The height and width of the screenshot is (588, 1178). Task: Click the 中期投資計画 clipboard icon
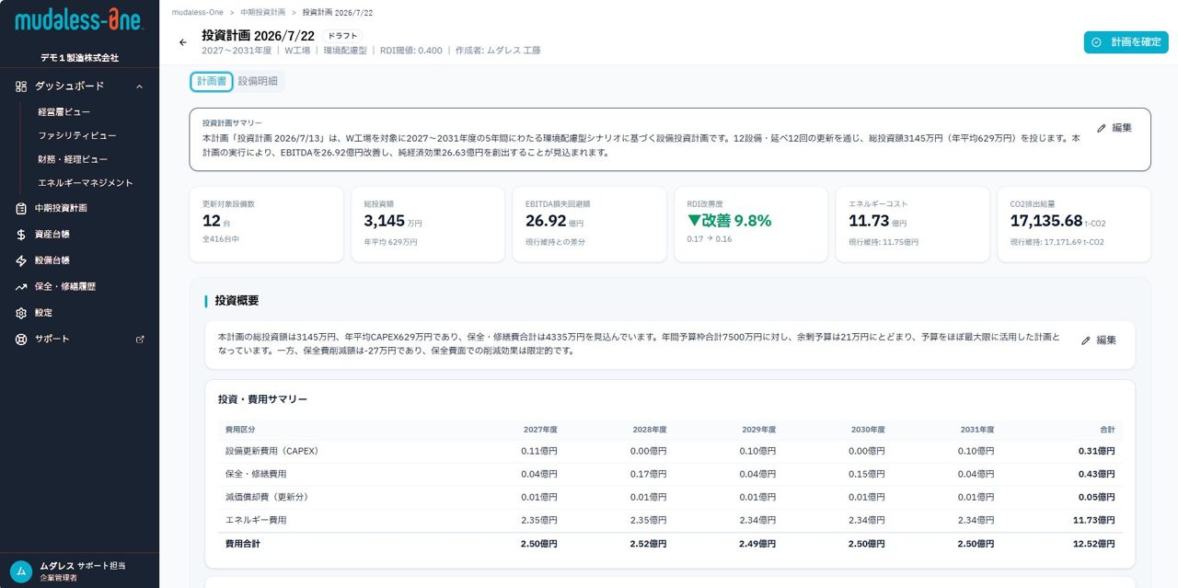pyautogui.click(x=21, y=208)
